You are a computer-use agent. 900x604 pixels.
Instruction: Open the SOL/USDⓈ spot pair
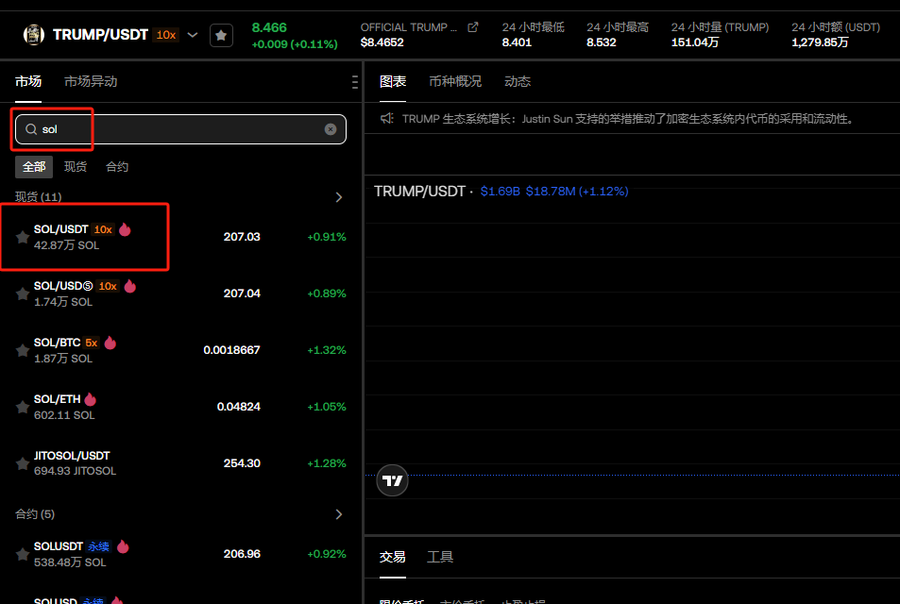[x=180, y=294]
